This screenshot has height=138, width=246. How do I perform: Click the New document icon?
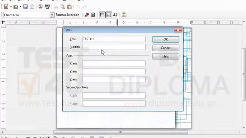[6, 7]
